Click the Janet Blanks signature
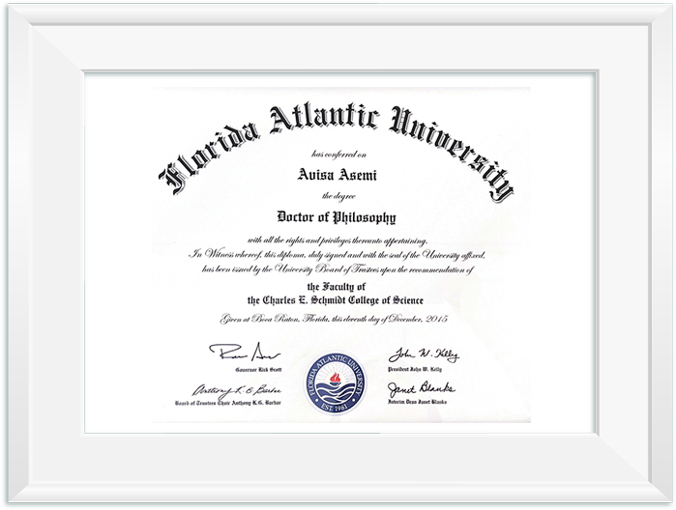Screen dimensions: 676x510 coord(421,388)
